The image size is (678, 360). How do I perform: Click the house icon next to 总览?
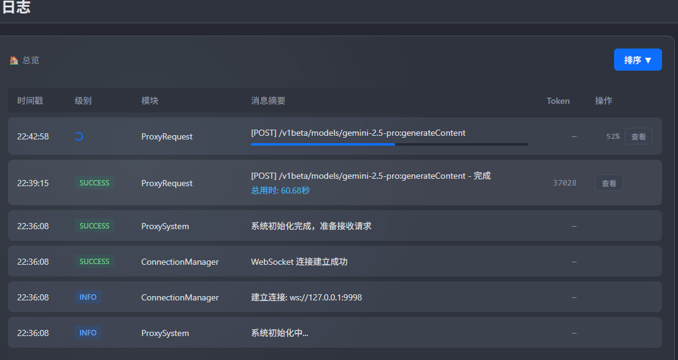(14, 60)
